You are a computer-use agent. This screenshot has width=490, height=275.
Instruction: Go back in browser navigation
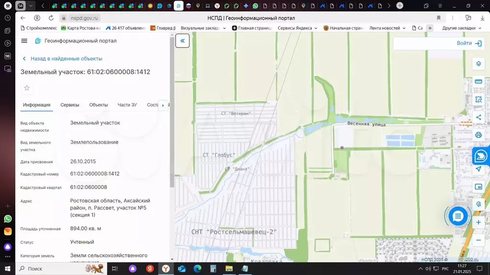tap(23, 18)
